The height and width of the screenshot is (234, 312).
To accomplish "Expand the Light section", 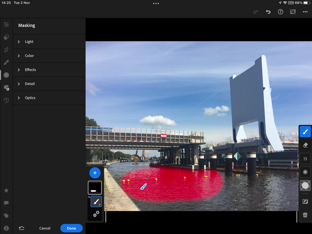I will coord(49,42).
